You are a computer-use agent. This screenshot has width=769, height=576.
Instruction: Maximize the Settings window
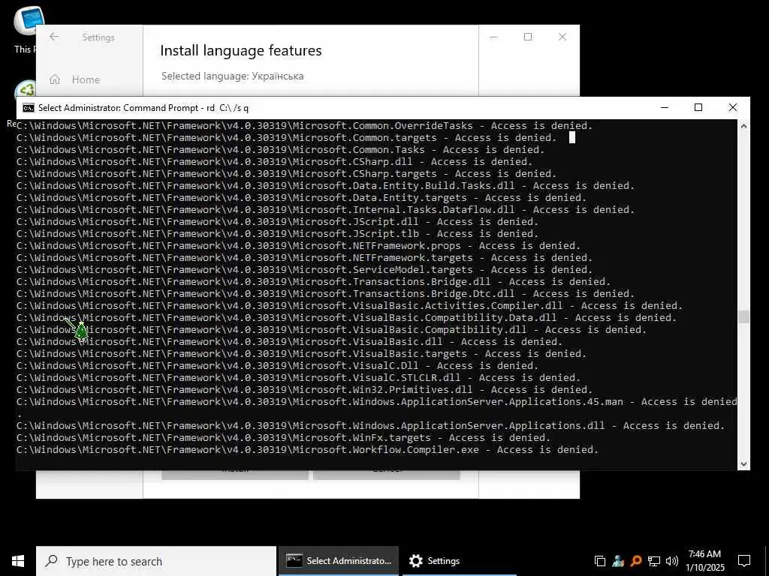[x=528, y=37]
